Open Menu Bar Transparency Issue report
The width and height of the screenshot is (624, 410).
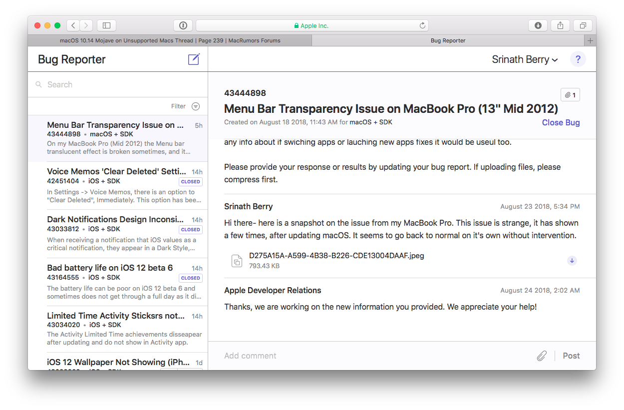pos(118,139)
